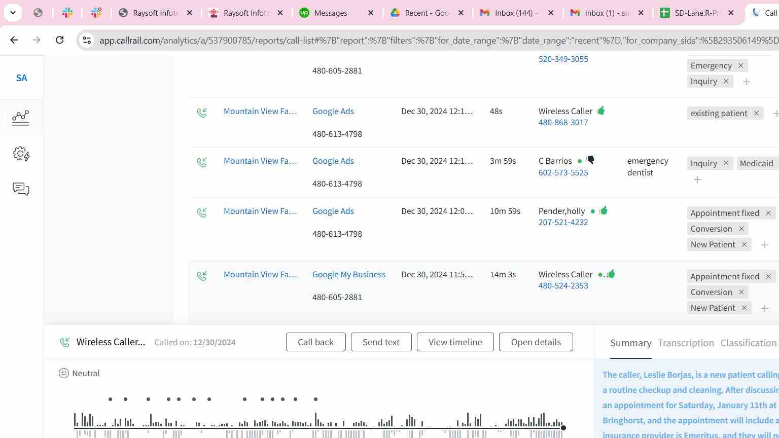Open the gear-with-lightning settings sidebar icon
The width and height of the screenshot is (779, 438).
[21, 154]
